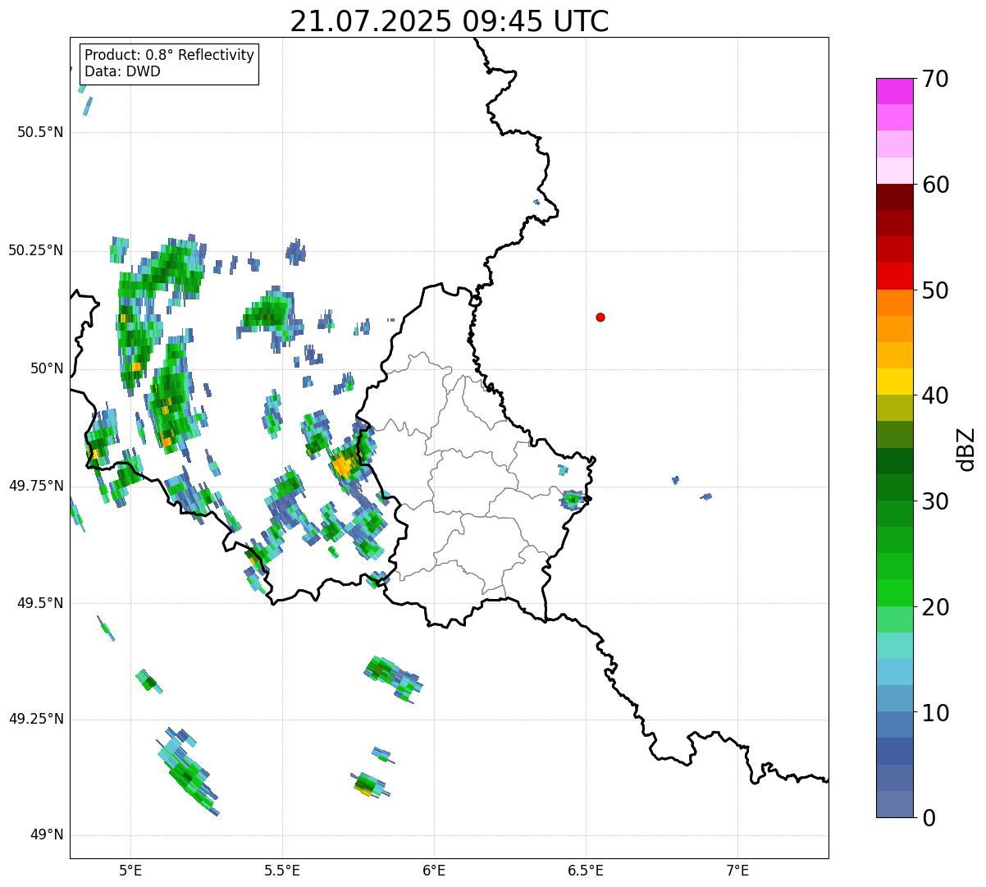Click the 30 value on the colorbar

935,501
